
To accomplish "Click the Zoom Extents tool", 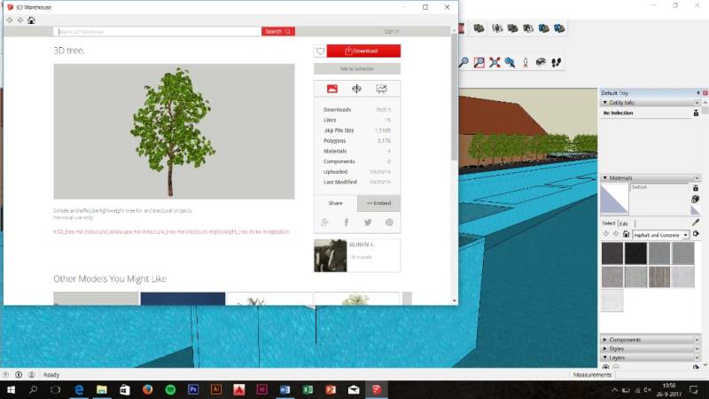I will [495, 62].
